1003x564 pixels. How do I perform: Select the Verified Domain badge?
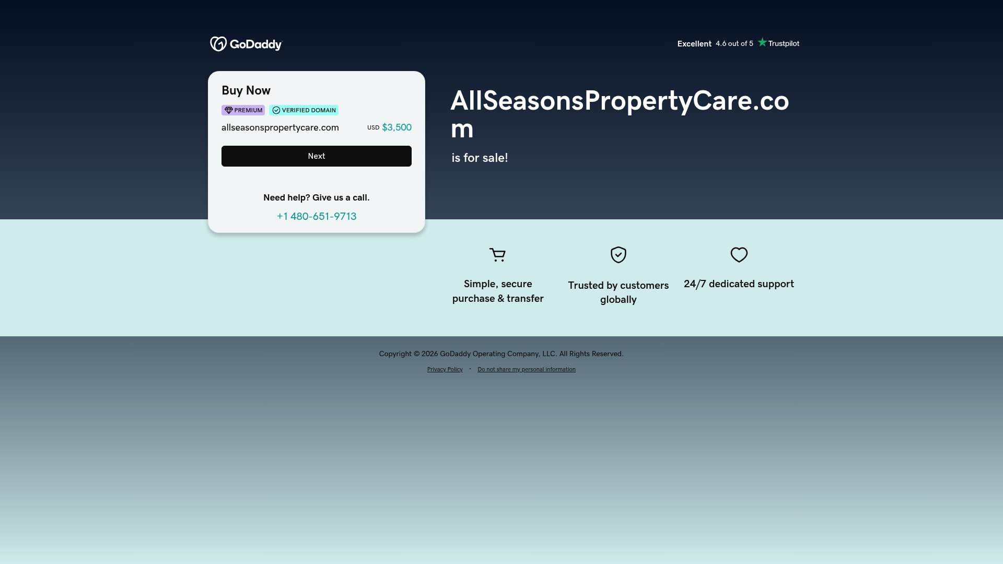[x=304, y=110]
